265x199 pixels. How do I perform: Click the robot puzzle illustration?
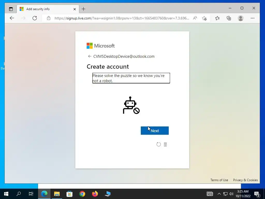[x=131, y=105]
